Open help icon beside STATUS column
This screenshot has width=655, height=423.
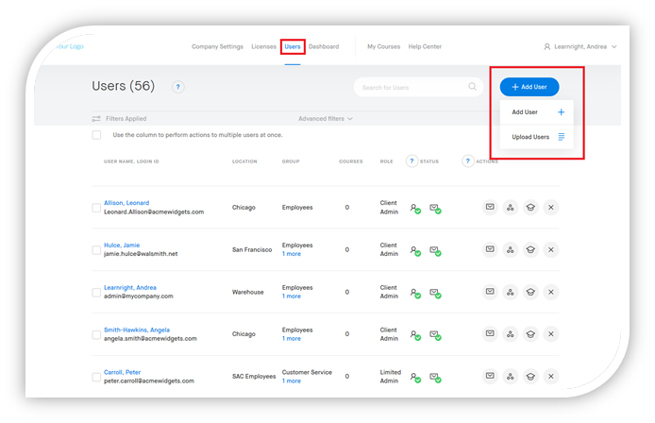411,161
